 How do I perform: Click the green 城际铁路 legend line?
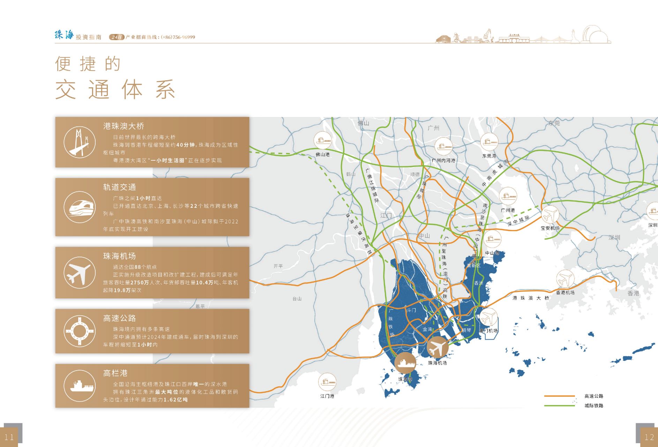tap(559, 405)
